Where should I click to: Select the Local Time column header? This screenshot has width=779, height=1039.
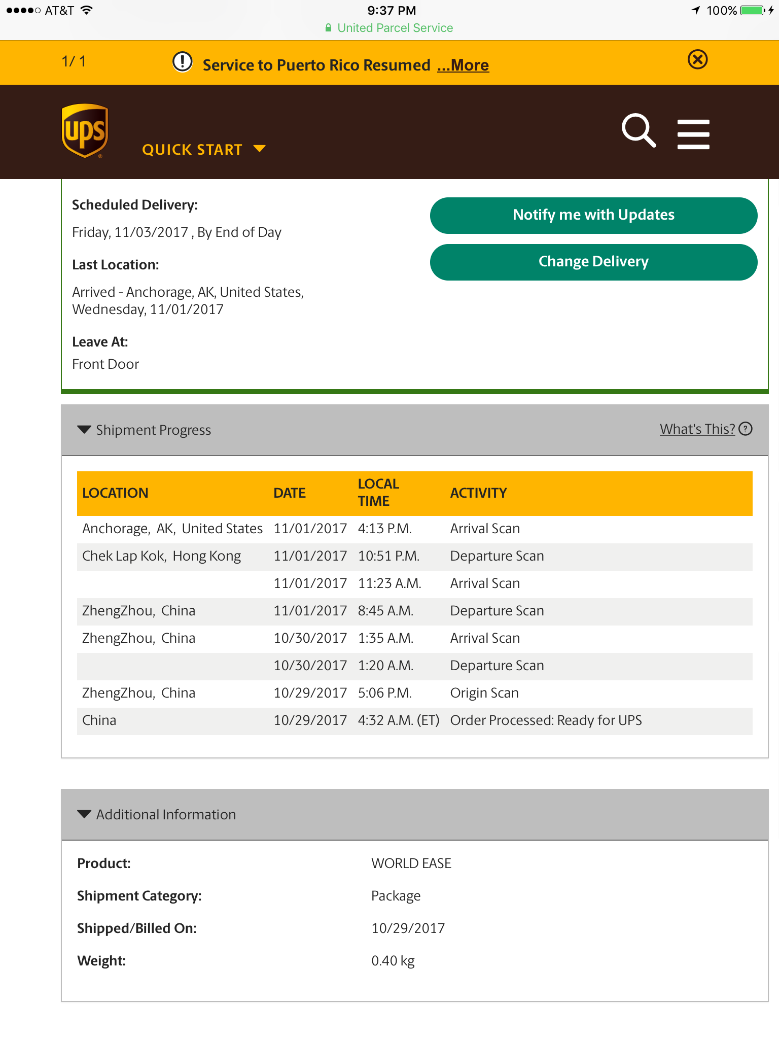378,493
